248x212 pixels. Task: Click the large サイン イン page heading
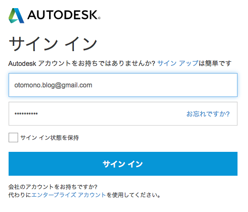click(53, 43)
